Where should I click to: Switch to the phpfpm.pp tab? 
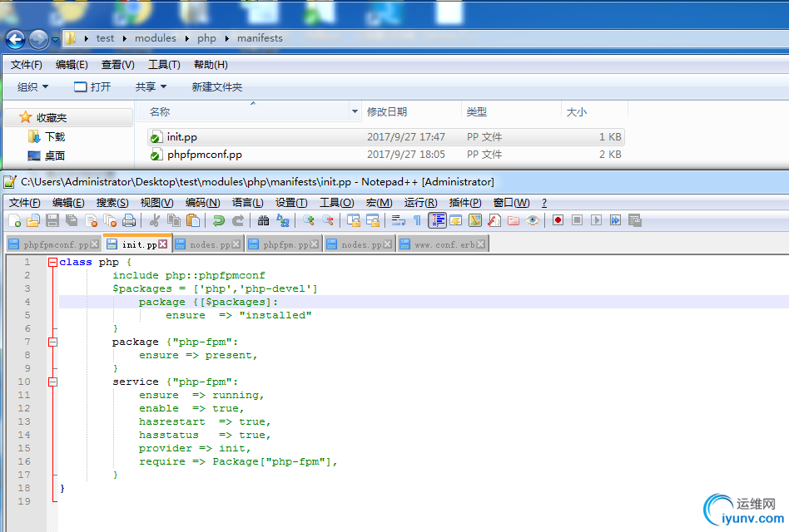coord(285,244)
